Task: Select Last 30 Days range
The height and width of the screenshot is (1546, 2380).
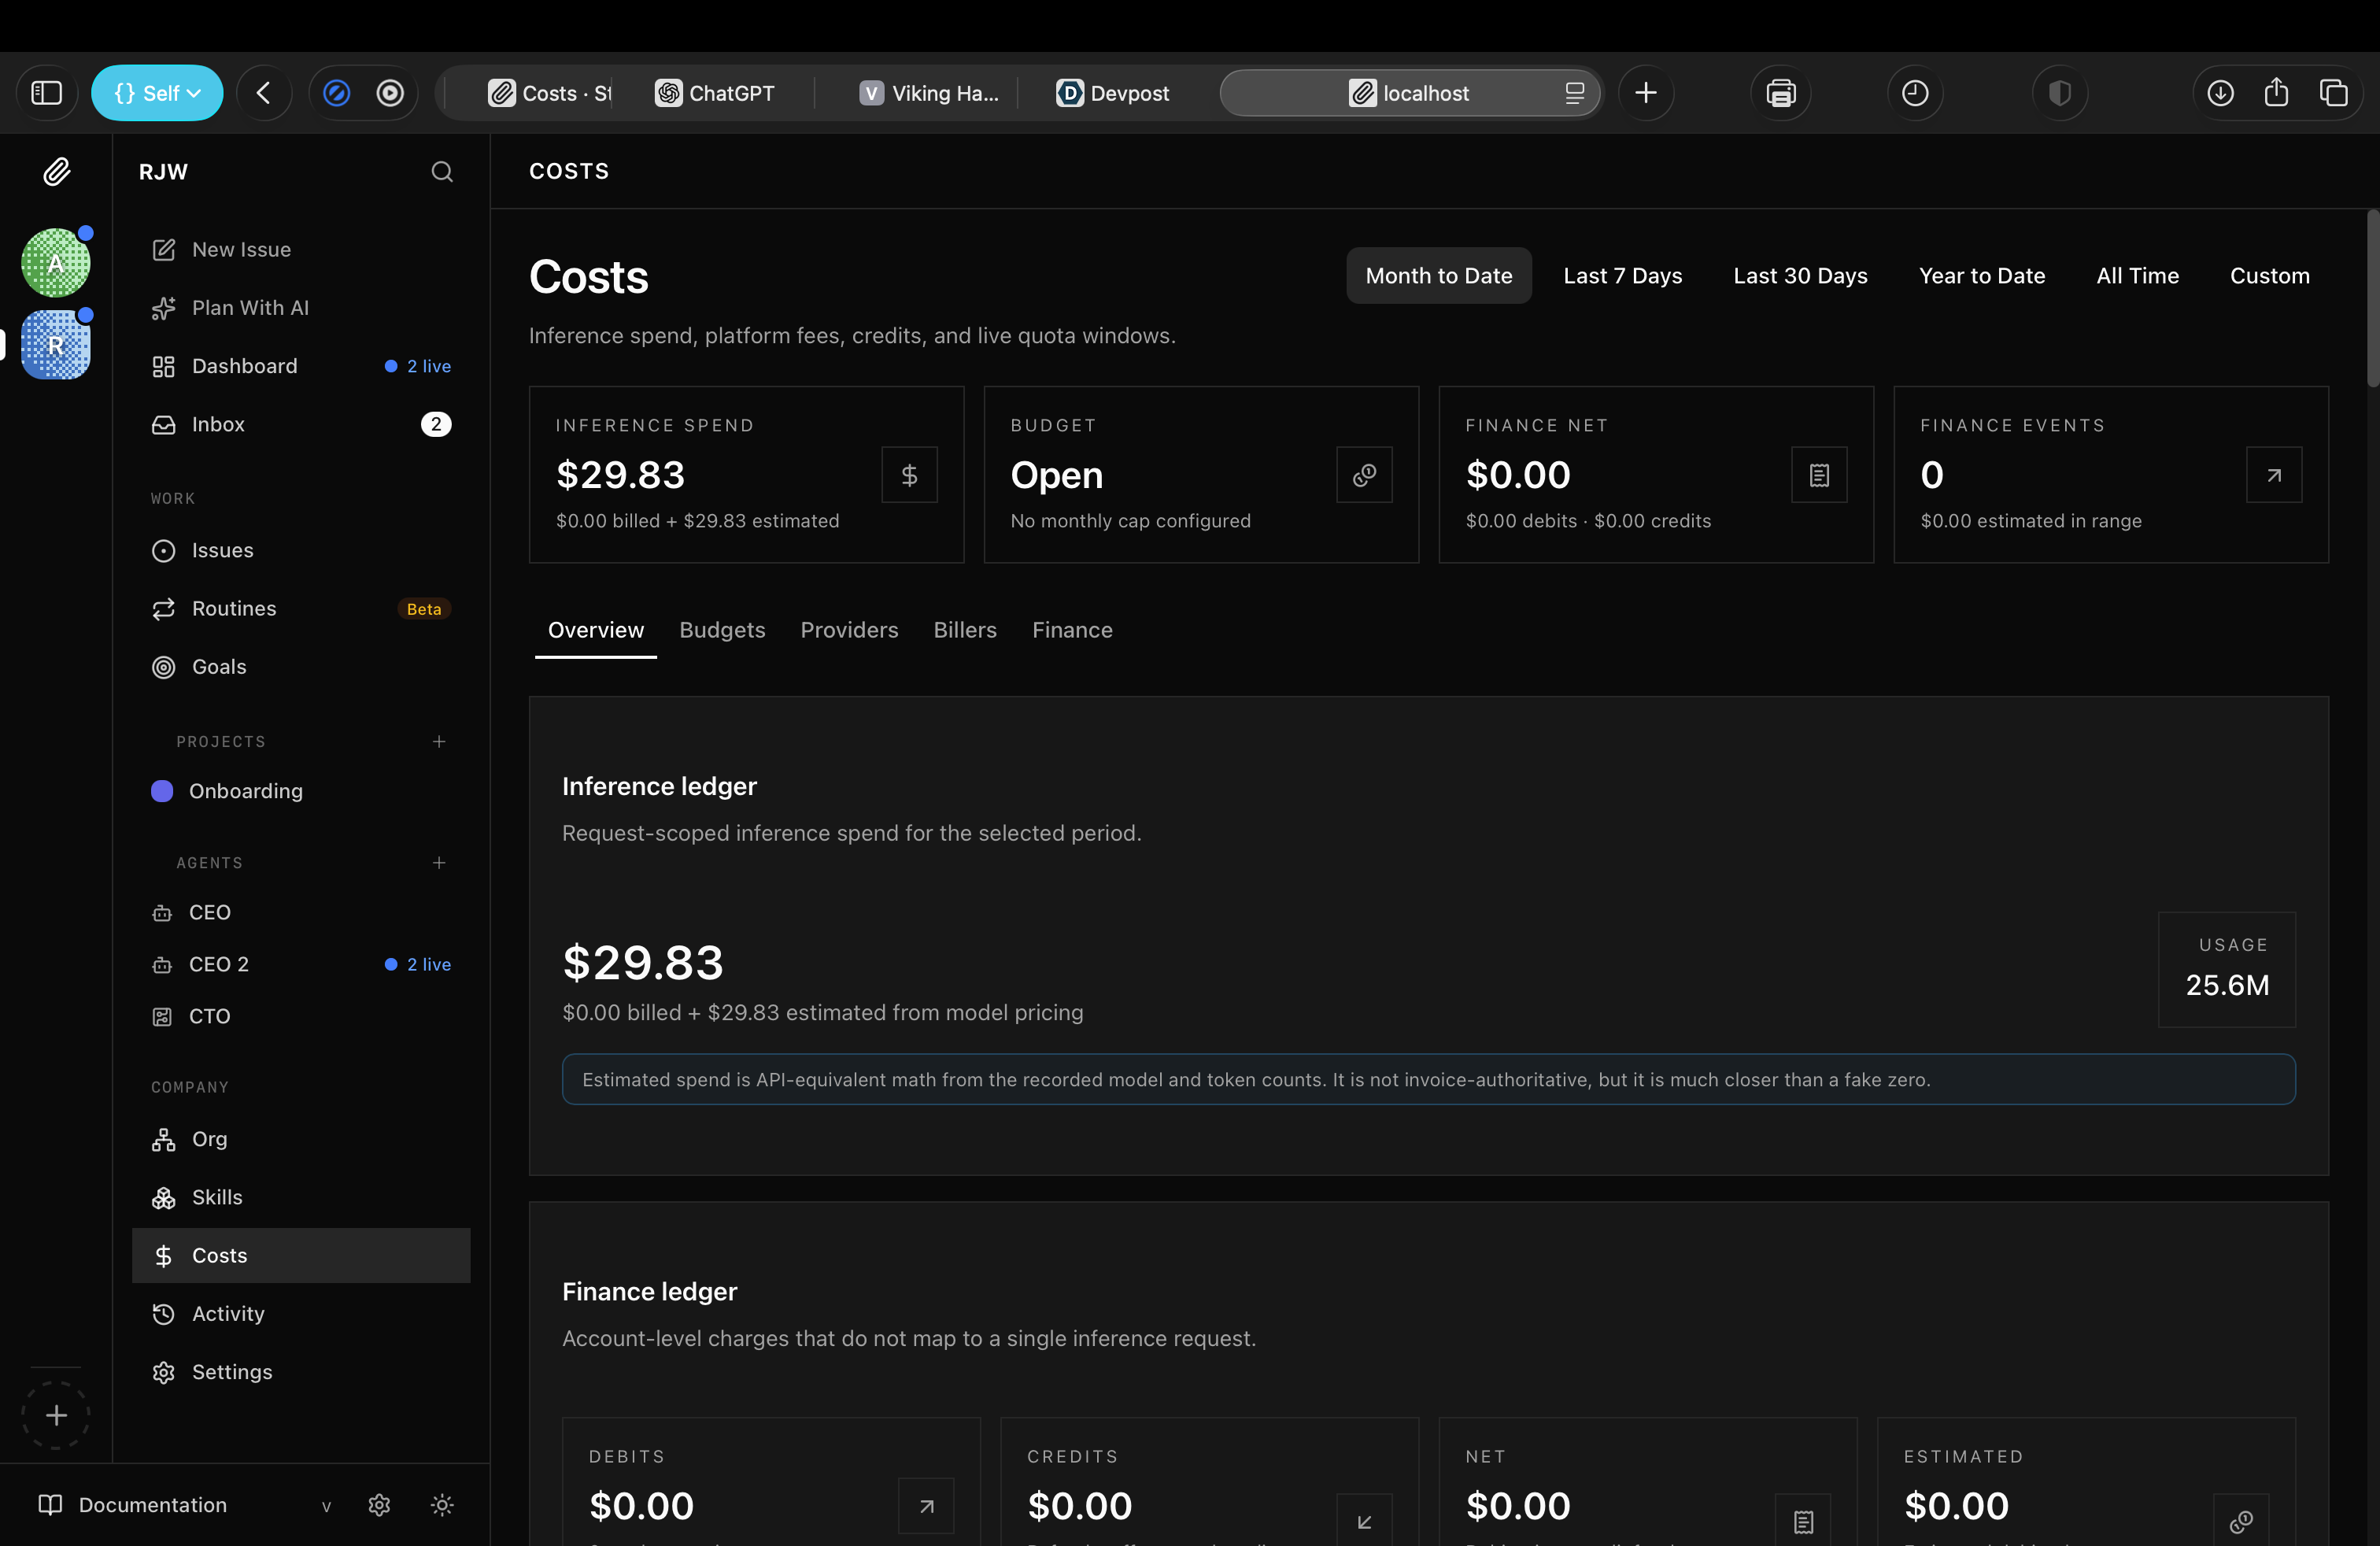Action: pos(1800,276)
